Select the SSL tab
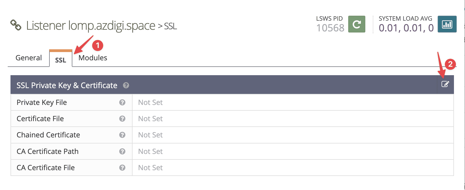The width and height of the screenshot is (465, 190). 60,60
